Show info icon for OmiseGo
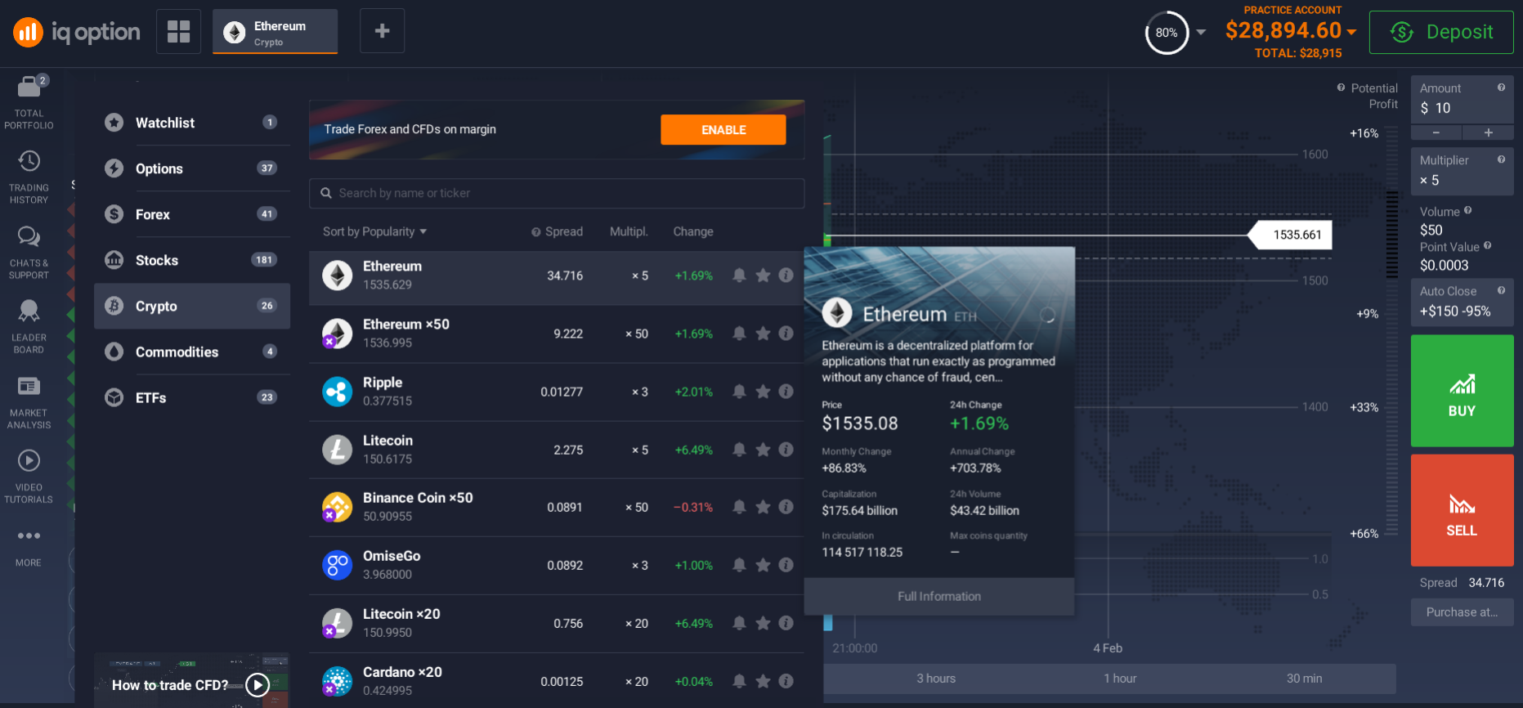The width and height of the screenshot is (1523, 708). point(786,565)
